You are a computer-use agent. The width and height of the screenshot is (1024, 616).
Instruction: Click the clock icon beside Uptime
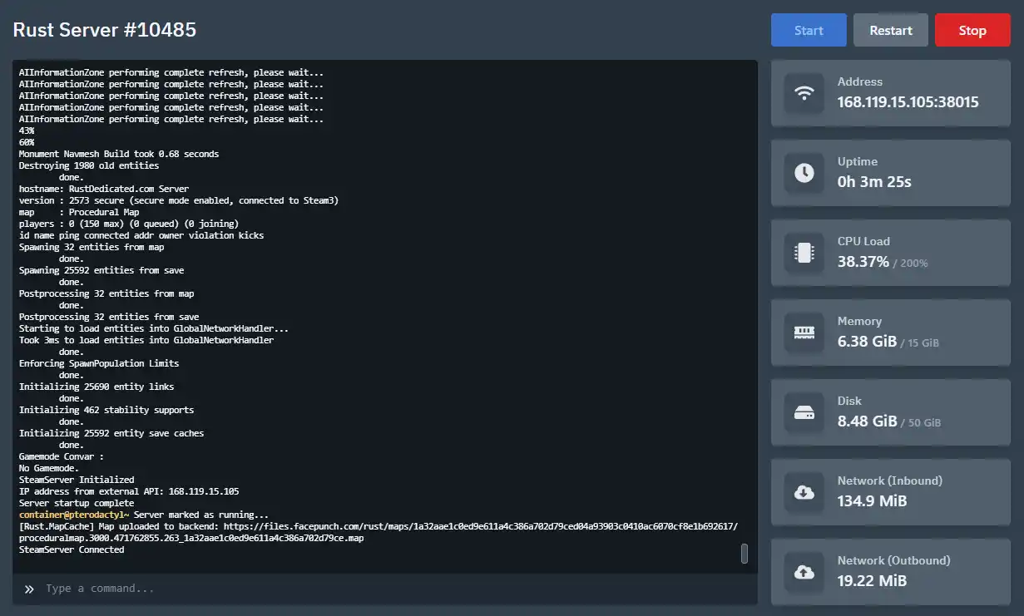804,173
